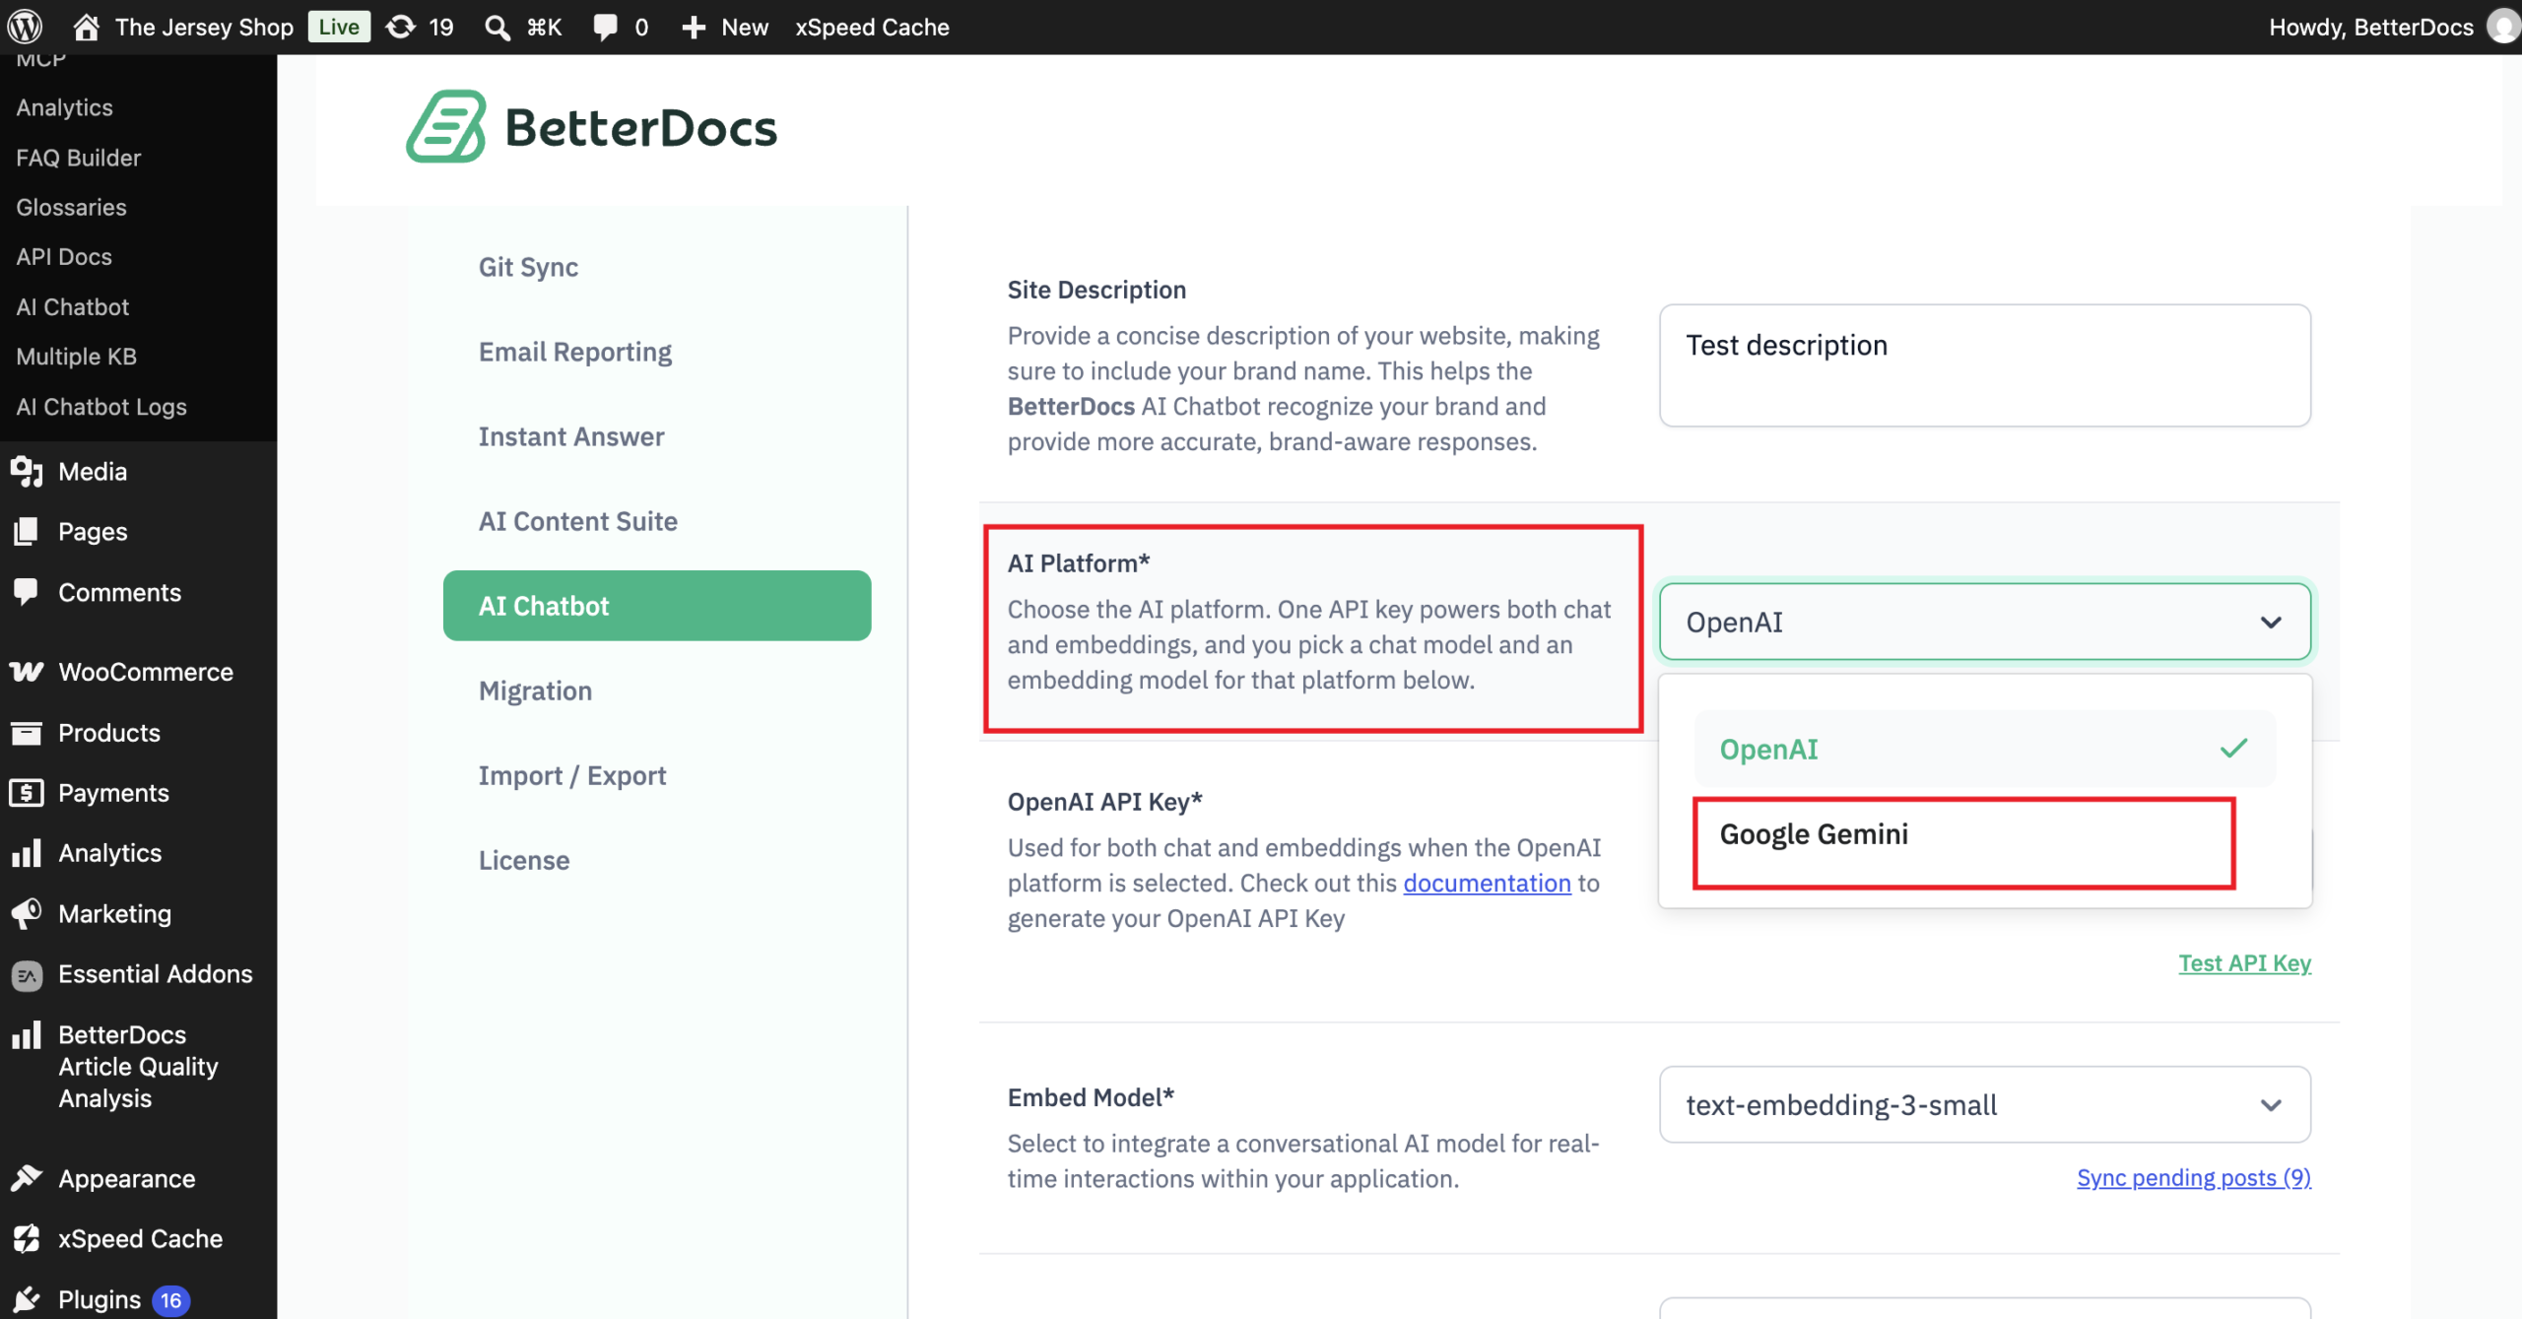Click the Live status badge

[339, 27]
